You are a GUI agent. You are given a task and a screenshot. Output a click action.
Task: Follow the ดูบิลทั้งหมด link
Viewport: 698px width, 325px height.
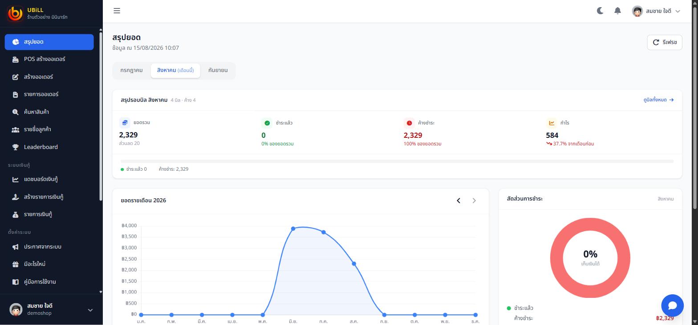[x=658, y=100]
